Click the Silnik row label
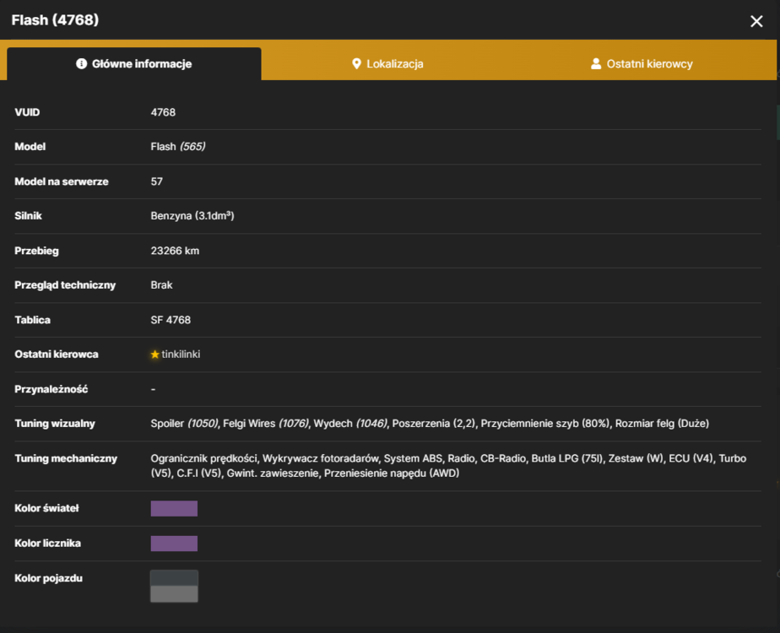Viewport: 780px width, 633px height. 29,216
